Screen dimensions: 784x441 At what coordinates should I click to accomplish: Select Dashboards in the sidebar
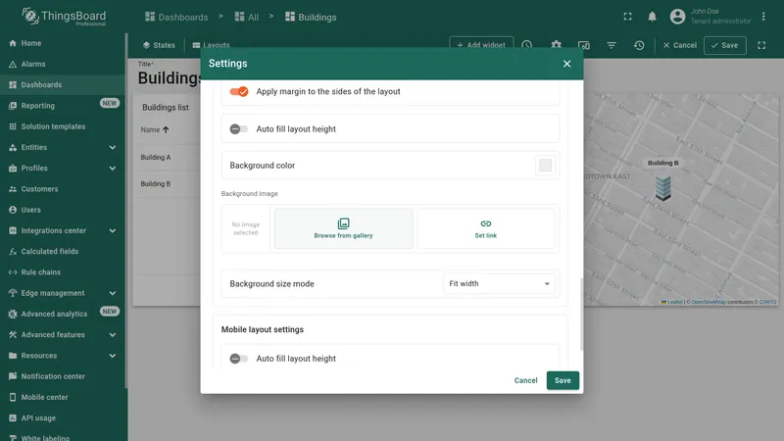(63, 85)
